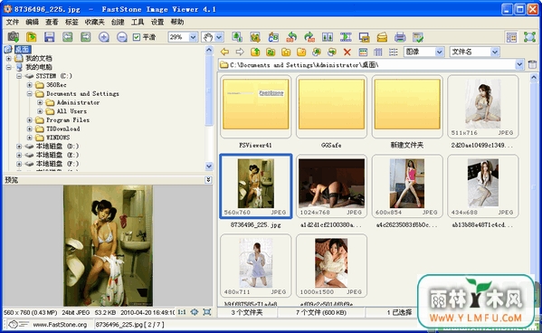Viewport: 542px width, 333px height.
Task: Select the 600x854 JPEG thumbnail
Action: click(x=407, y=186)
